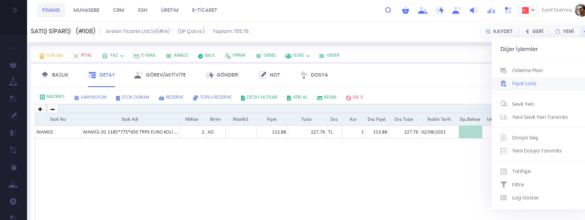This screenshot has width=585, height=220.
Task: Open the shopping basket icon in header
Action: pyautogui.click(x=405, y=10)
